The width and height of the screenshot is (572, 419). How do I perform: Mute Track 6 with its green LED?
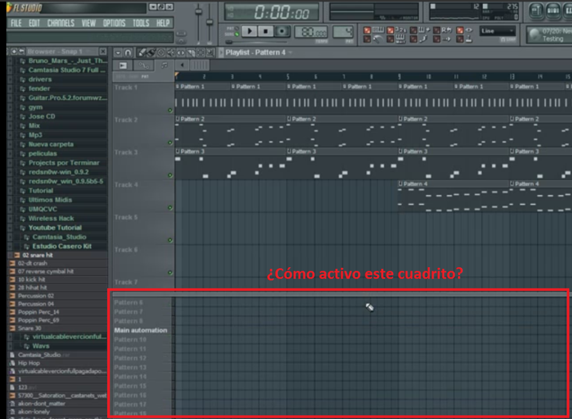(x=170, y=272)
